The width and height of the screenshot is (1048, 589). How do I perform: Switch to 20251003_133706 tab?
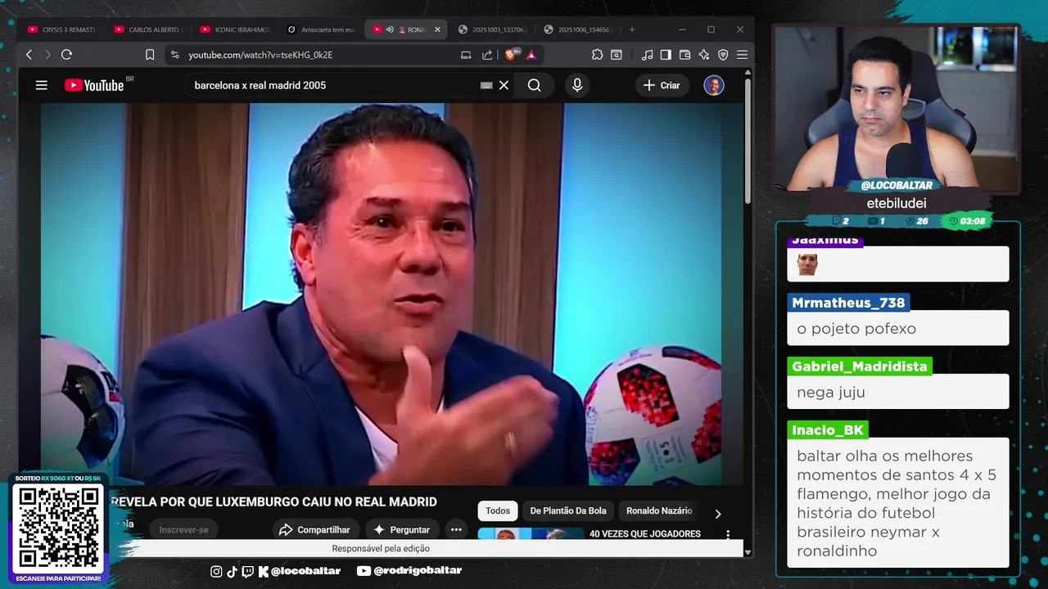(491, 29)
